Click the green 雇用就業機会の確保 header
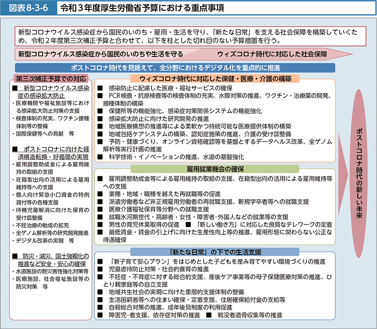Screen dimensions: 377x329 216,169
